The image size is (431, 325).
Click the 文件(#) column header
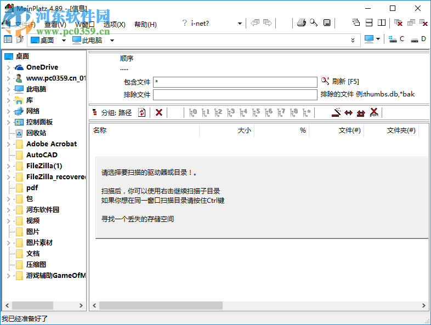[x=337, y=130]
